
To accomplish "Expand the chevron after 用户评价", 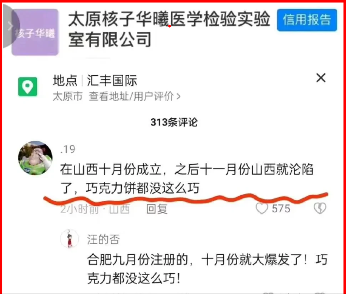I will point(178,96).
